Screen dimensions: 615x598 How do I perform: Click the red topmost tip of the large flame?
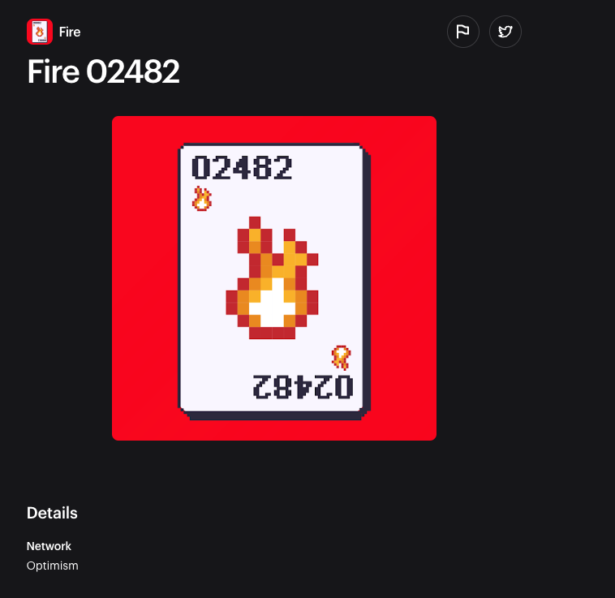tap(255, 222)
